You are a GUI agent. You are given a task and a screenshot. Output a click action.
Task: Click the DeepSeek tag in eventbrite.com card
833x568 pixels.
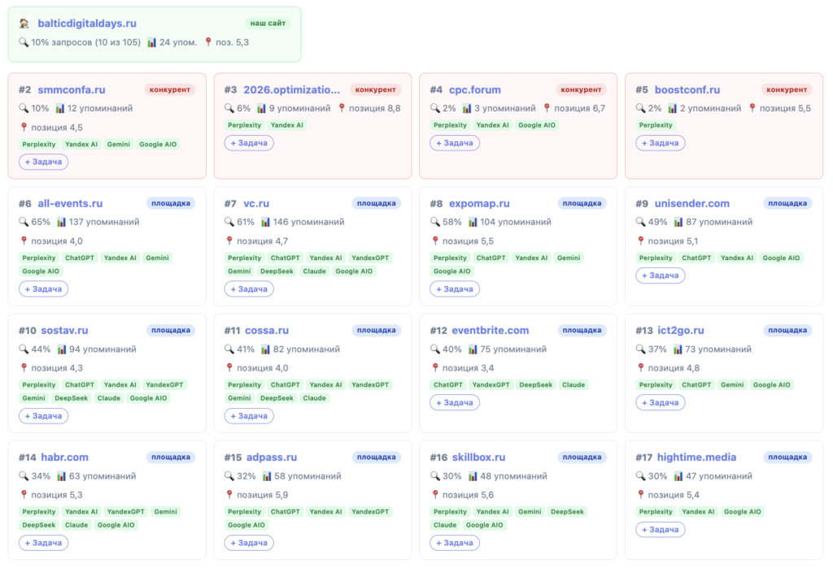535,384
